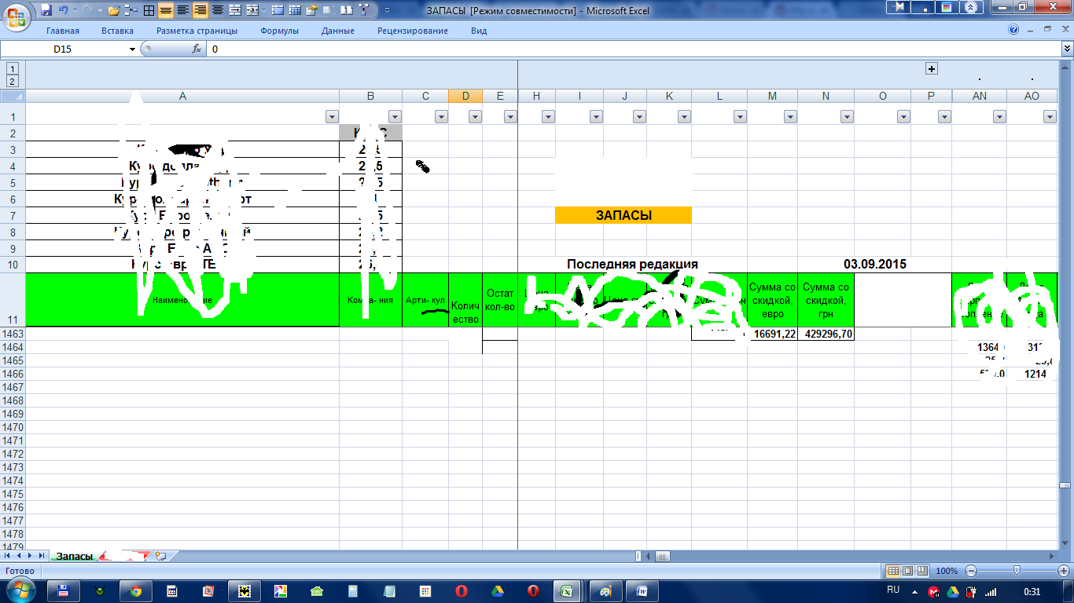The image size is (1074, 603).
Task: Click the zoom out minus button
Action: coord(971,571)
